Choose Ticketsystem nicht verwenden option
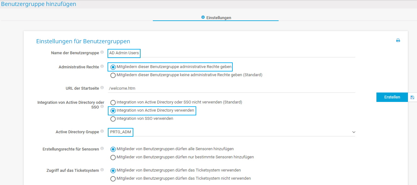Image resolution: width=417 pixels, height=185 pixels. point(113,178)
